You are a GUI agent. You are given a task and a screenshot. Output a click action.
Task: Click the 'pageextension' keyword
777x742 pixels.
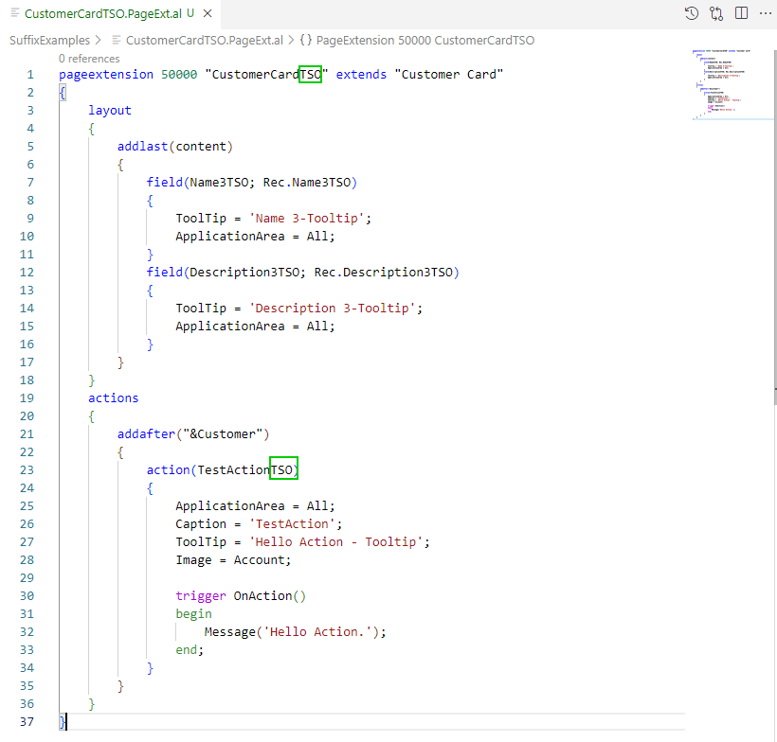pyautogui.click(x=106, y=75)
